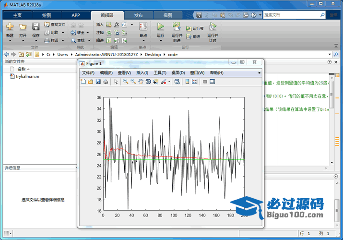Switch to the 绘图 ribbon tab
This screenshot has width=343, height=240.
tap(46, 15)
